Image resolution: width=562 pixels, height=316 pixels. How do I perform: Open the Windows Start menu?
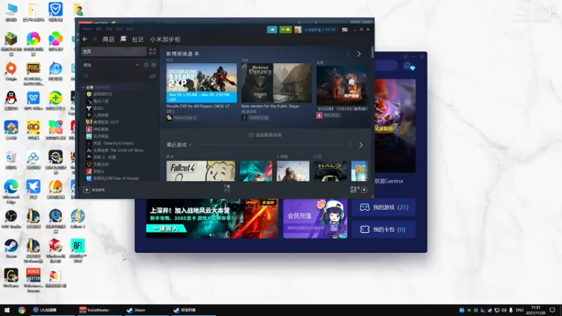click(7, 310)
